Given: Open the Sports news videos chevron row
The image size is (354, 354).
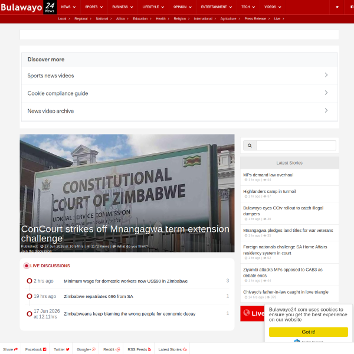Looking at the screenshot, I should tap(179, 76).
